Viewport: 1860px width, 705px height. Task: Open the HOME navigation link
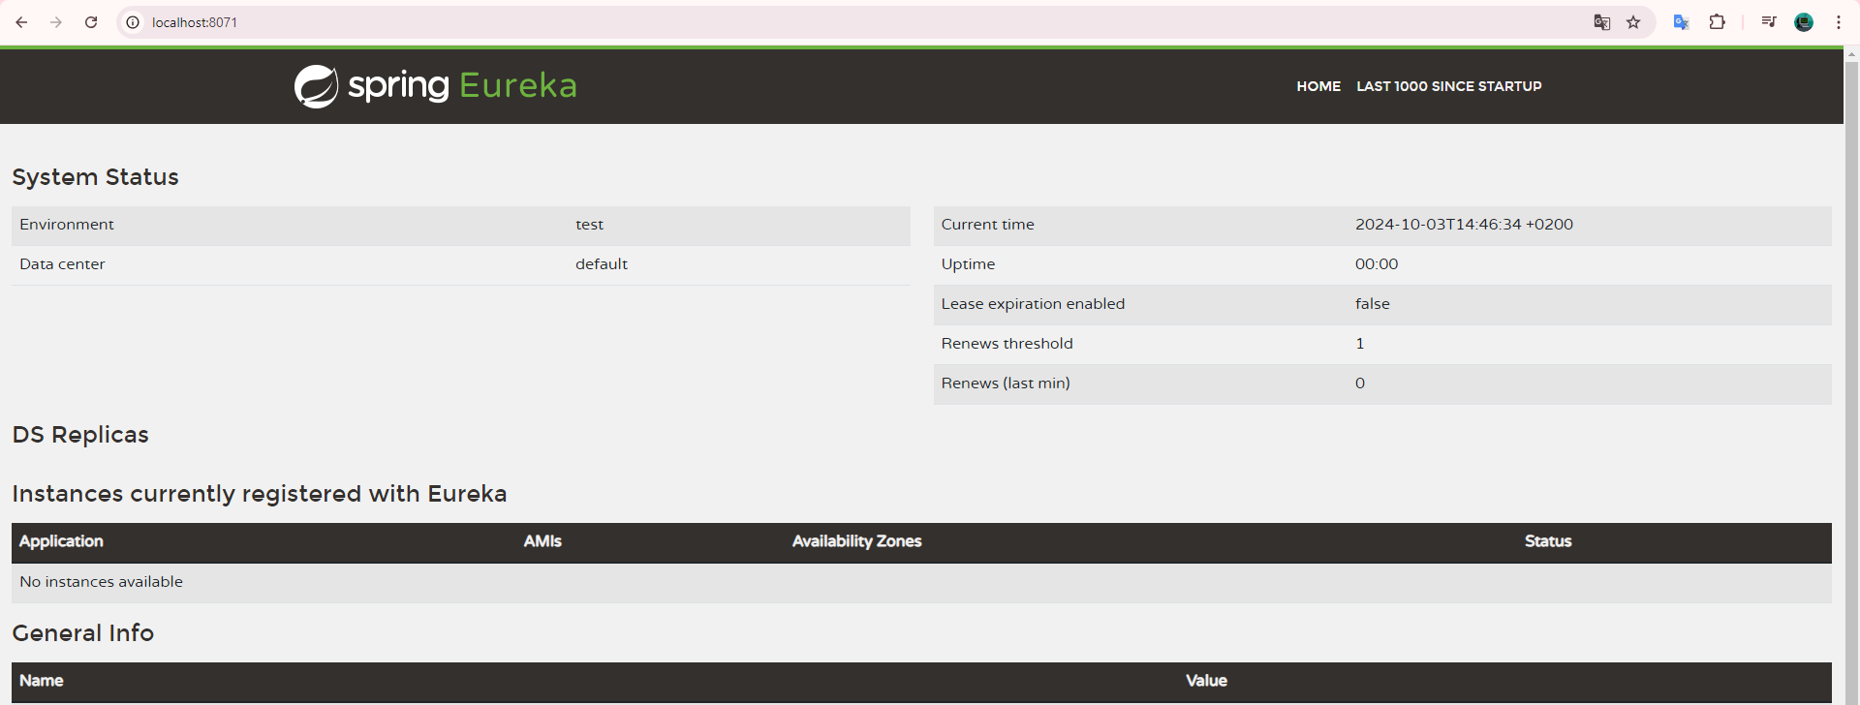(1318, 86)
